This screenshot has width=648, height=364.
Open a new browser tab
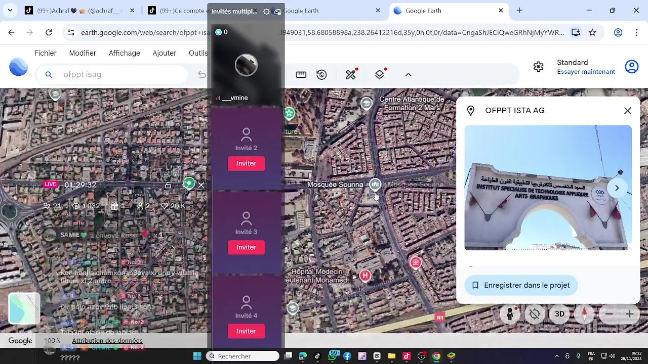[x=519, y=11]
